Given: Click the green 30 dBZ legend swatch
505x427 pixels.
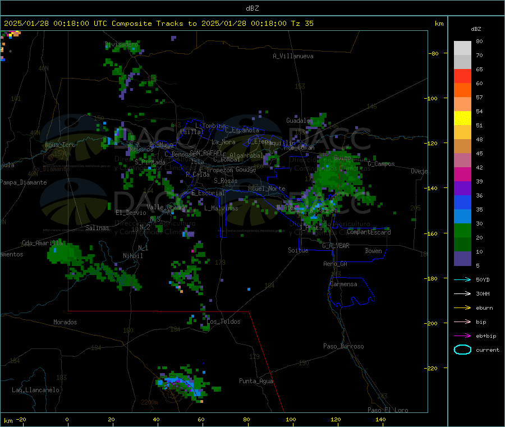Looking at the screenshot, I should (x=462, y=230).
